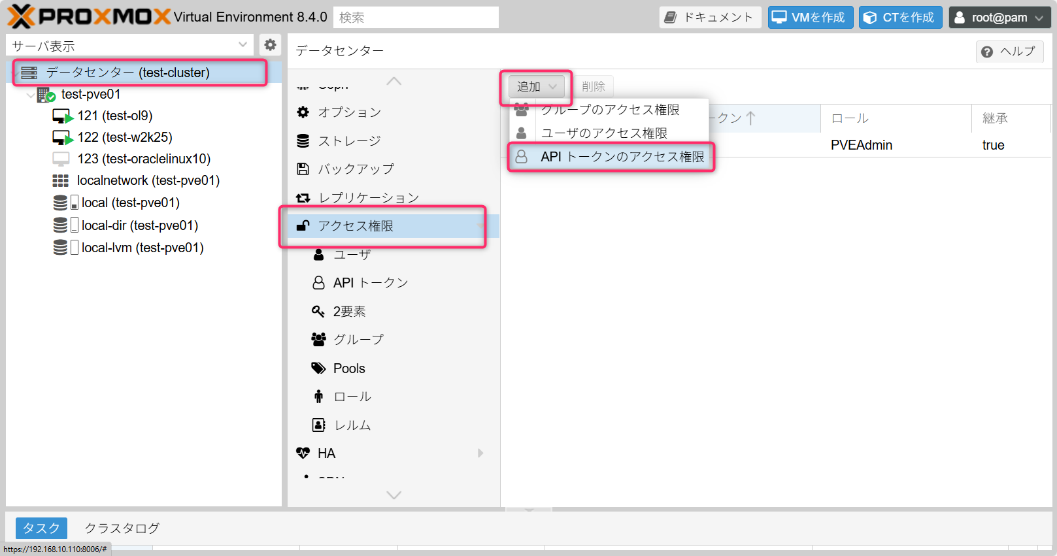Select ユーザのアクセス権限 from the menu

609,133
